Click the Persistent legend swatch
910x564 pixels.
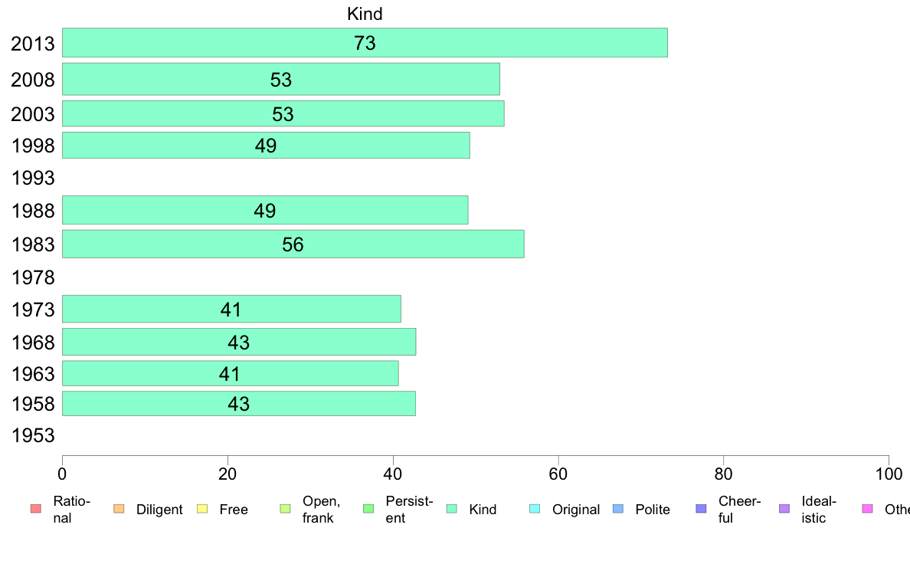pyautogui.click(x=368, y=509)
